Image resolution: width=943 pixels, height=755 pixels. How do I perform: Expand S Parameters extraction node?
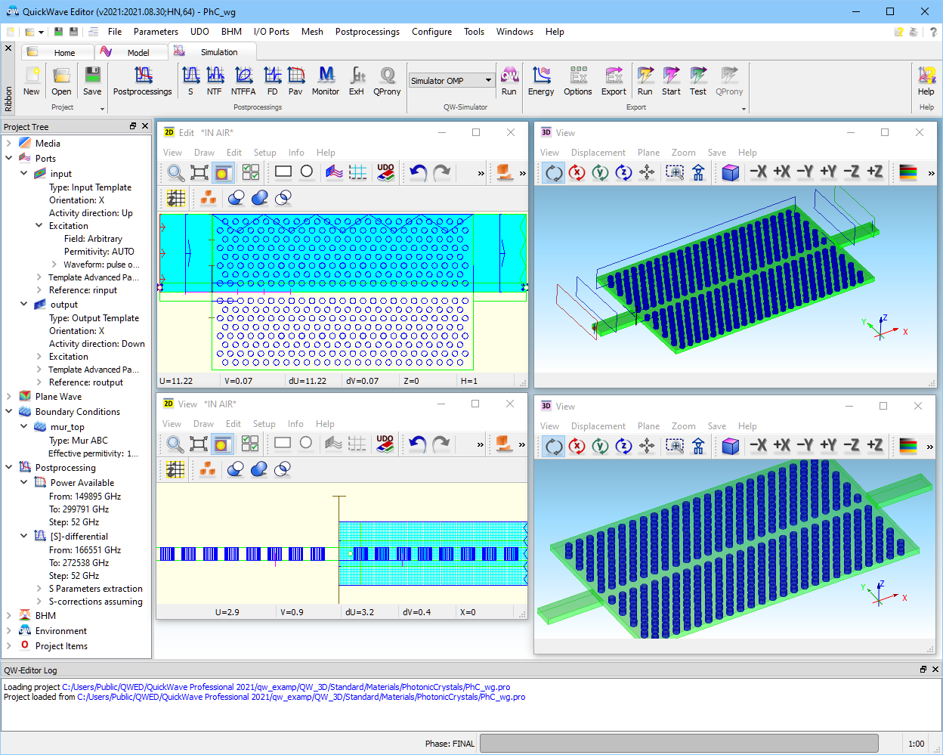[39, 589]
